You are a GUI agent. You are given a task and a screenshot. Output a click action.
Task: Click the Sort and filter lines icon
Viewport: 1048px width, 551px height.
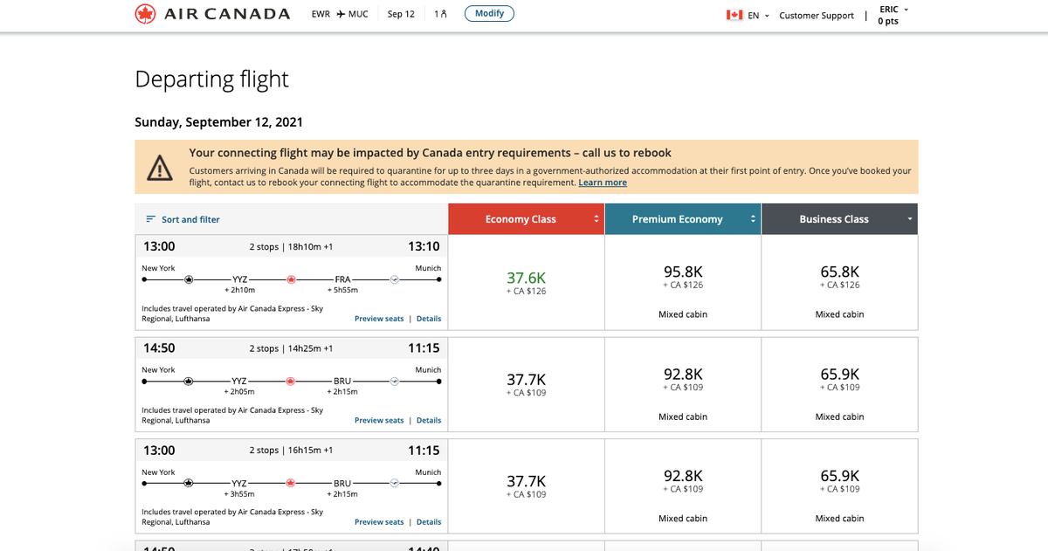pos(150,219)
